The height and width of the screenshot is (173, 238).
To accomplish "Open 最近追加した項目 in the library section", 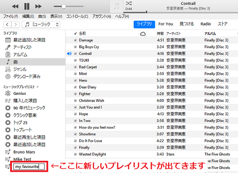I will pyautogui.click(x=29, y=40).
